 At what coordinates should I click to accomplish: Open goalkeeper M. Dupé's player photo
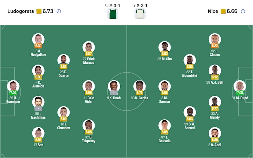click(239, 86)
